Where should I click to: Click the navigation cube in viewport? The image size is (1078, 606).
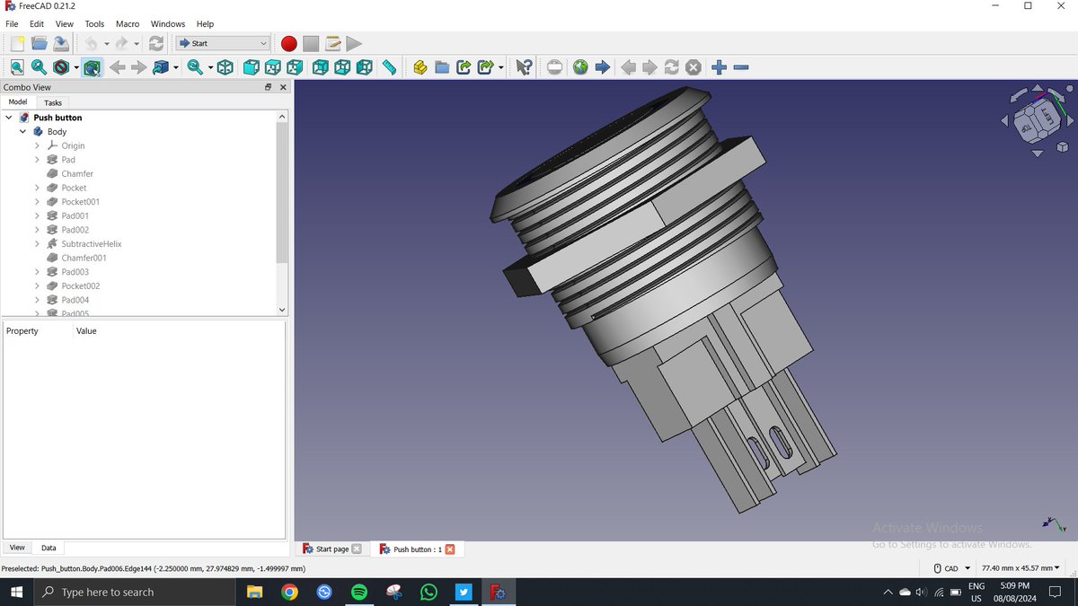[1036, 119]
